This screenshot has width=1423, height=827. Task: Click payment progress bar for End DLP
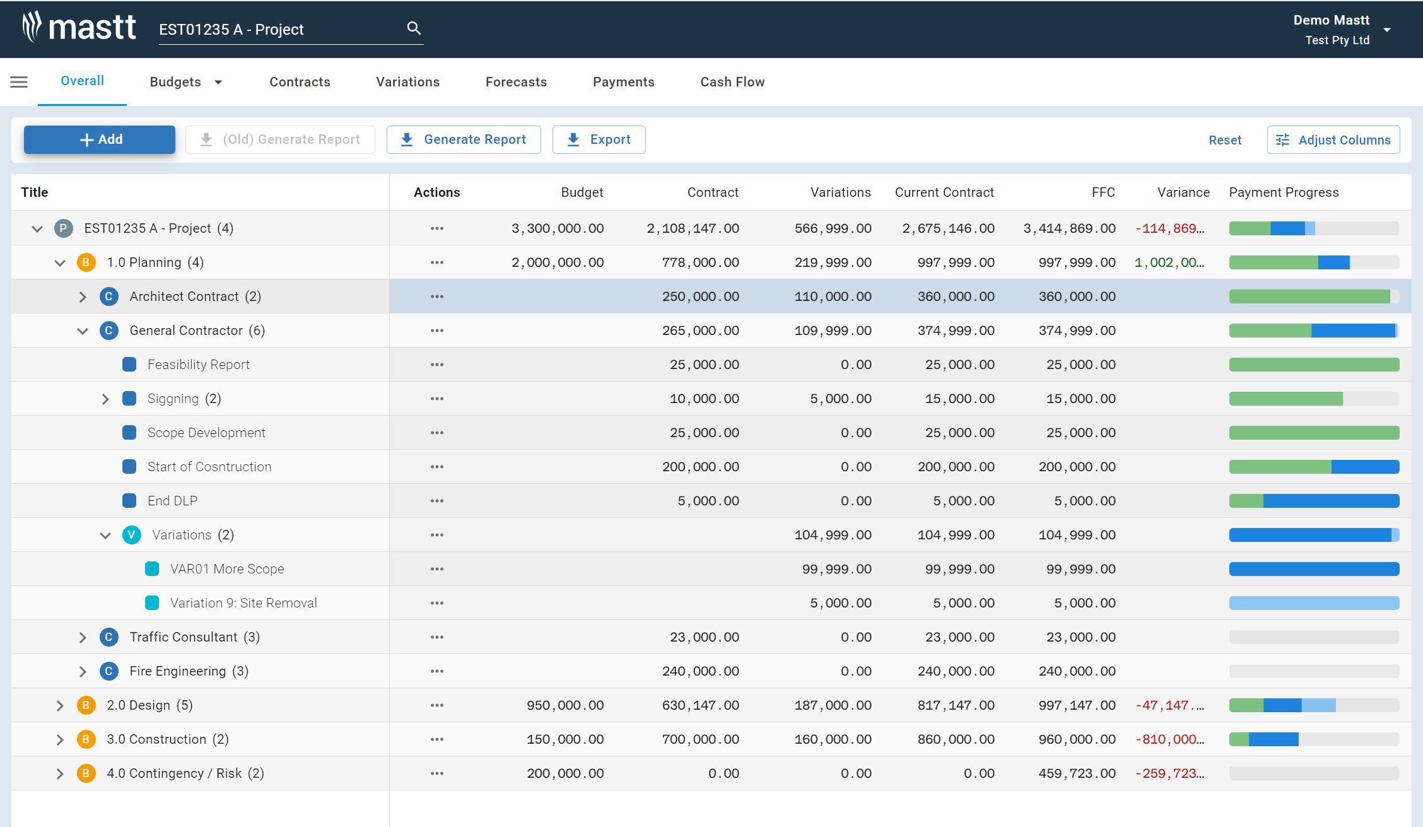coord(1314,501)
